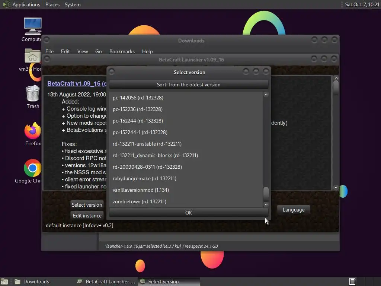Switch to BetaCraft Launcher taskbar entry
The height and width of the screenshot is (286, 381).
[x=106, y=282]
